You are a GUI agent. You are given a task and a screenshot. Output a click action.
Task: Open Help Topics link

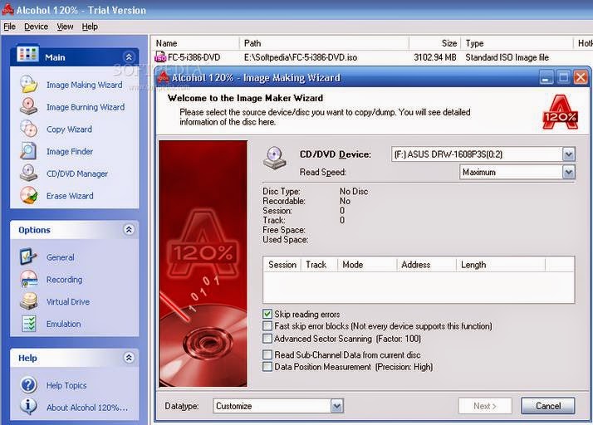tap(66, 385)
